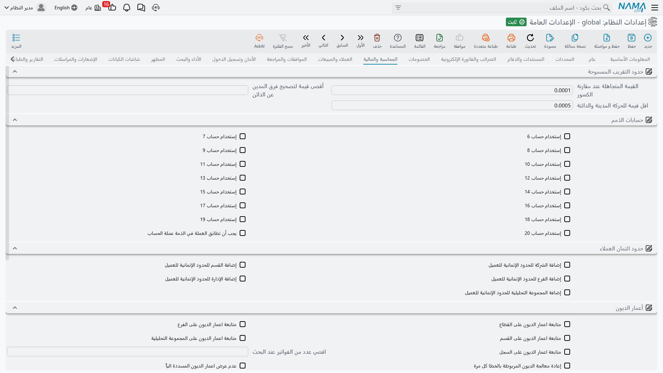Click the مسوده (Draft) icon

coord(550,38)
